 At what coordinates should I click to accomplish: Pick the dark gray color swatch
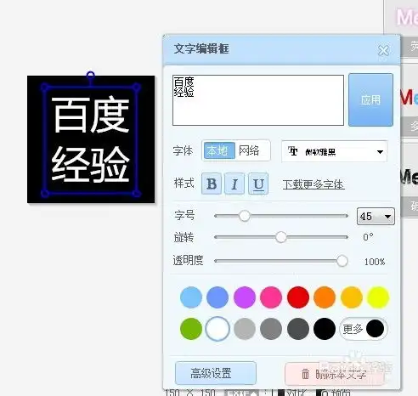pyautogui.click(x=298, y=329)
